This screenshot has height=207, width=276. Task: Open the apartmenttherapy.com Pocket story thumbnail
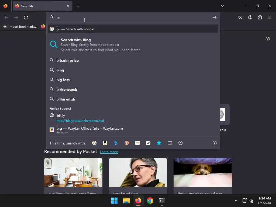(73, 172)
